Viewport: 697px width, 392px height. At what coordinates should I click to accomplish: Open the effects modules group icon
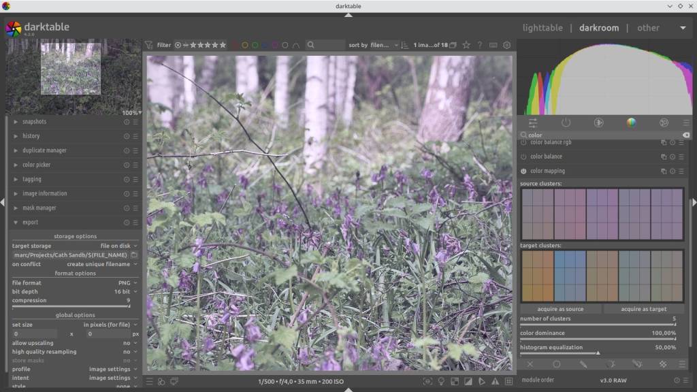pyautogui.click(x=664, y=122)
